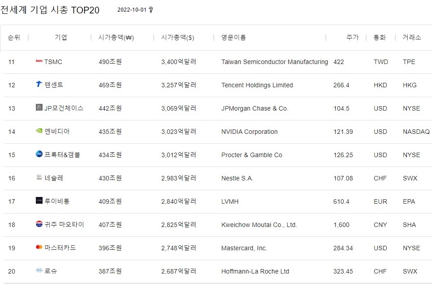432x291 pixels.
Task: Sort by the 기업 column header
Action: (x=61, y=38)
